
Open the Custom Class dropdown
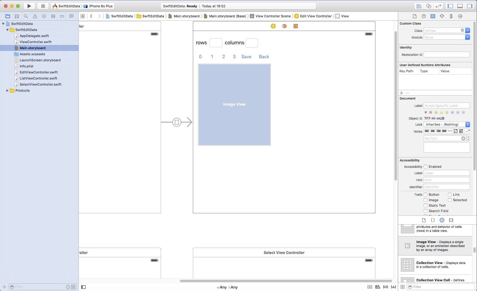click(467, 30)
